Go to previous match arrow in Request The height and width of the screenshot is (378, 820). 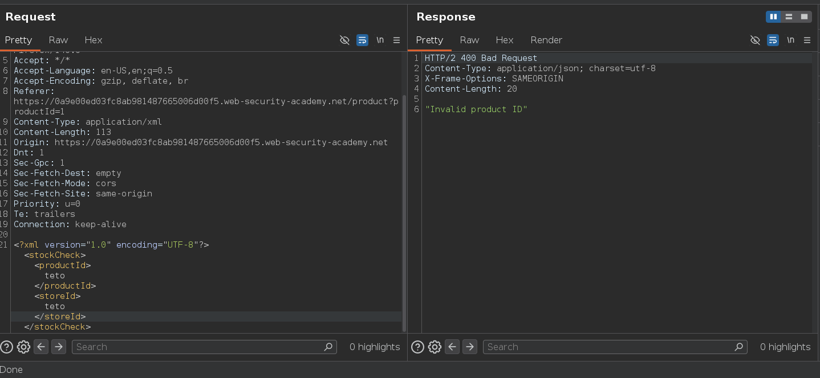41,347
